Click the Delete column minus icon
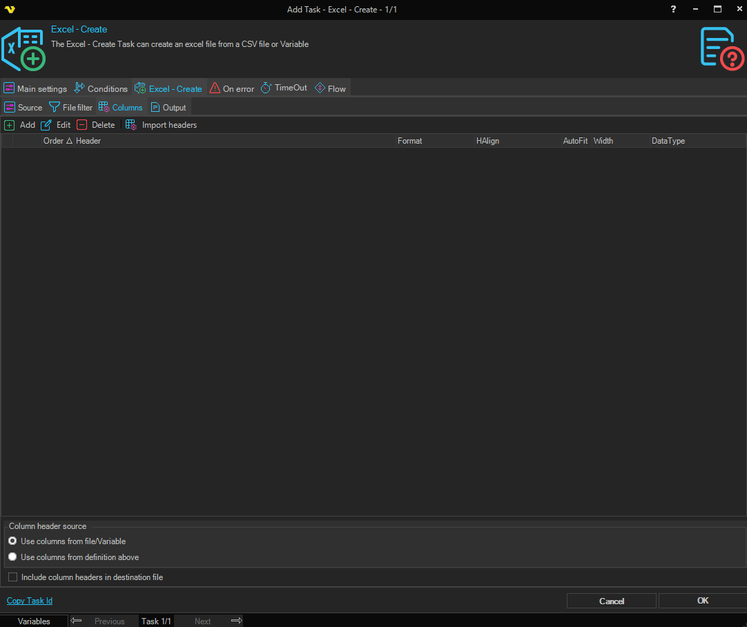 click(x=82, y=125)
